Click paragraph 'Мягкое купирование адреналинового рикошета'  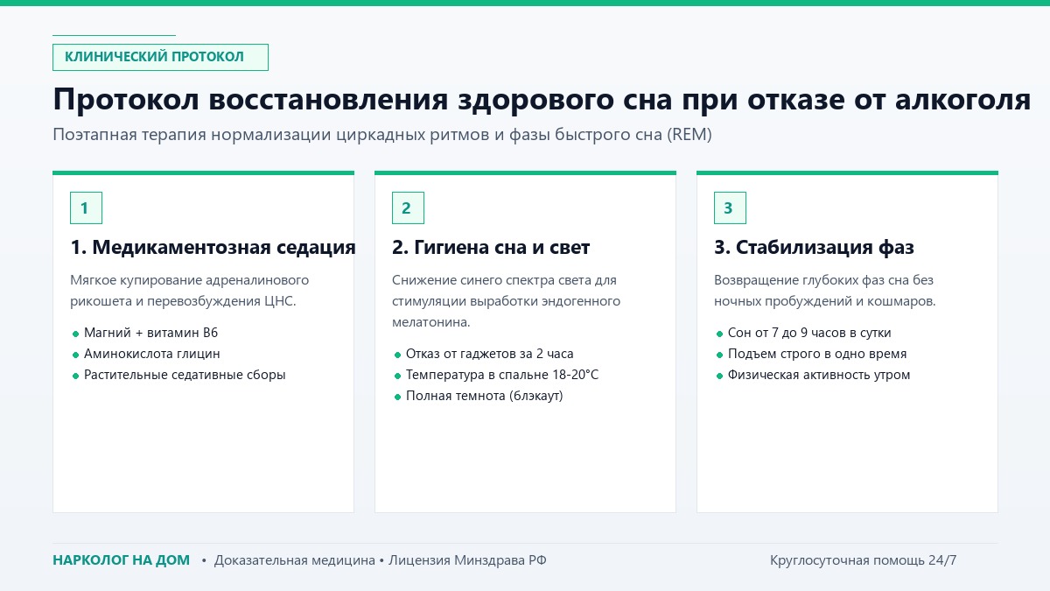(190, 291)
